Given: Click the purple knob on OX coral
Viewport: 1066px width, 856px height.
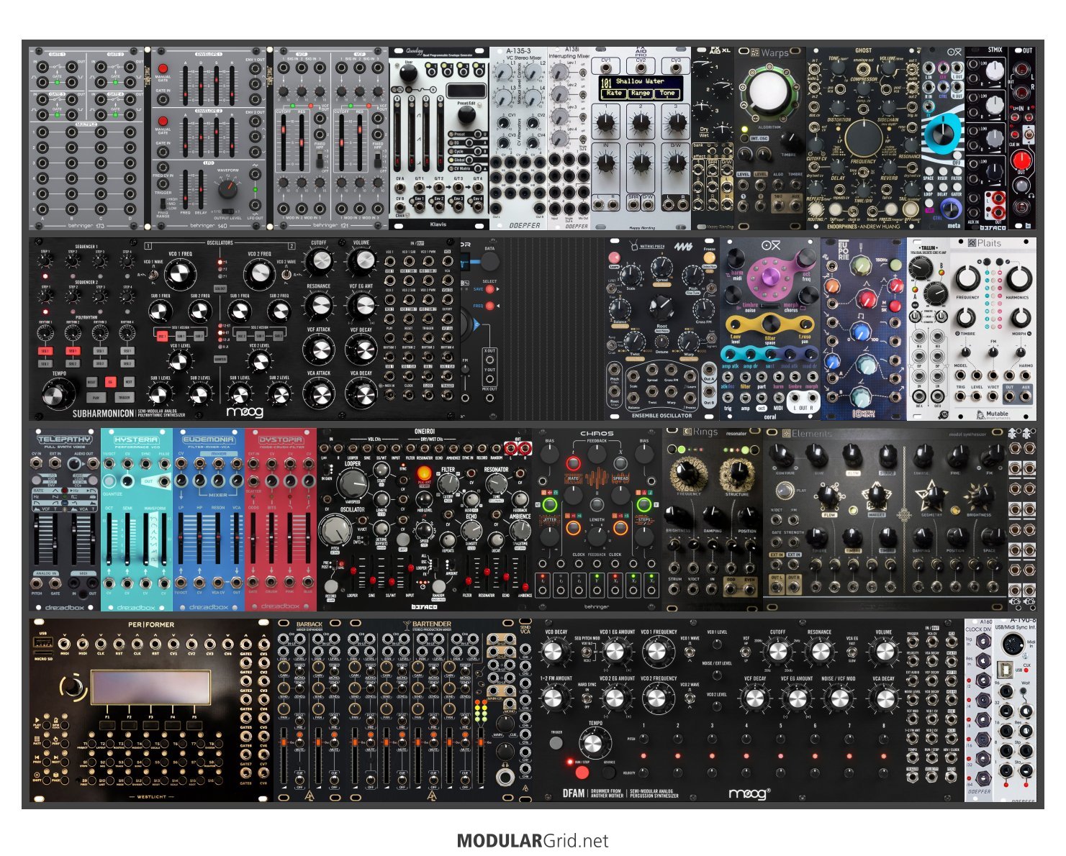Looking at the screenshot, I should (769, 276).
